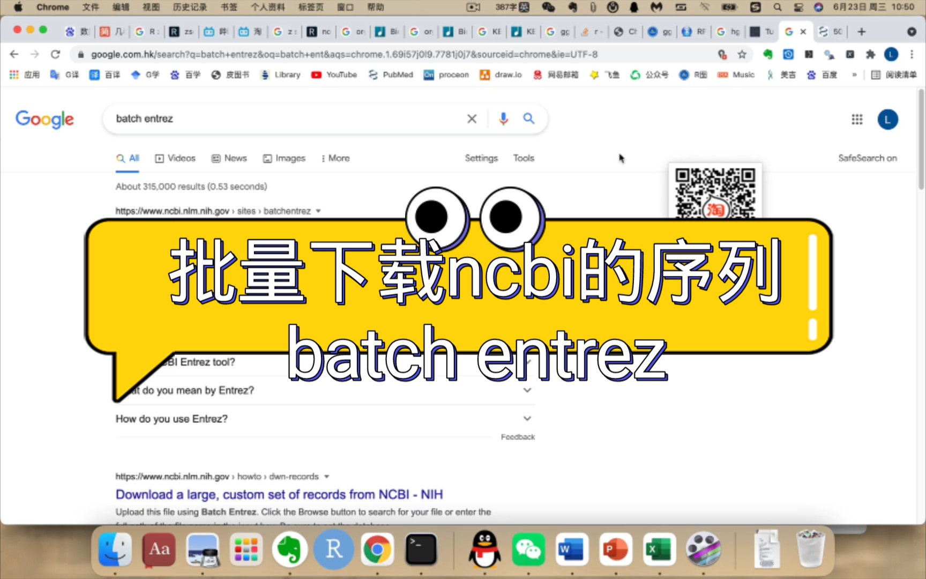Open YouTube bookmark
926x579 pixels.
tap(334, 75)
